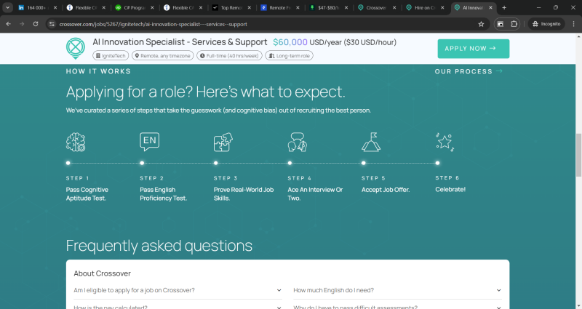The width and height of the screenshot is (582, 309).
Task: Click the $60,000 salary text
Action: [290, 42]
